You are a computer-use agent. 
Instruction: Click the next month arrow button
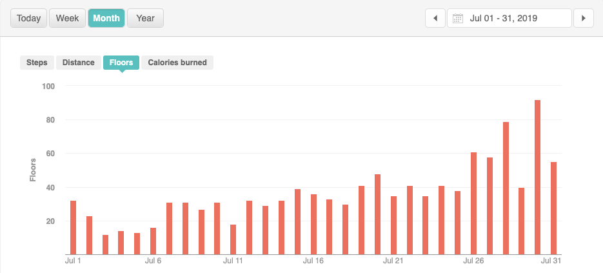pyautogui.click(x=583, y=18)
